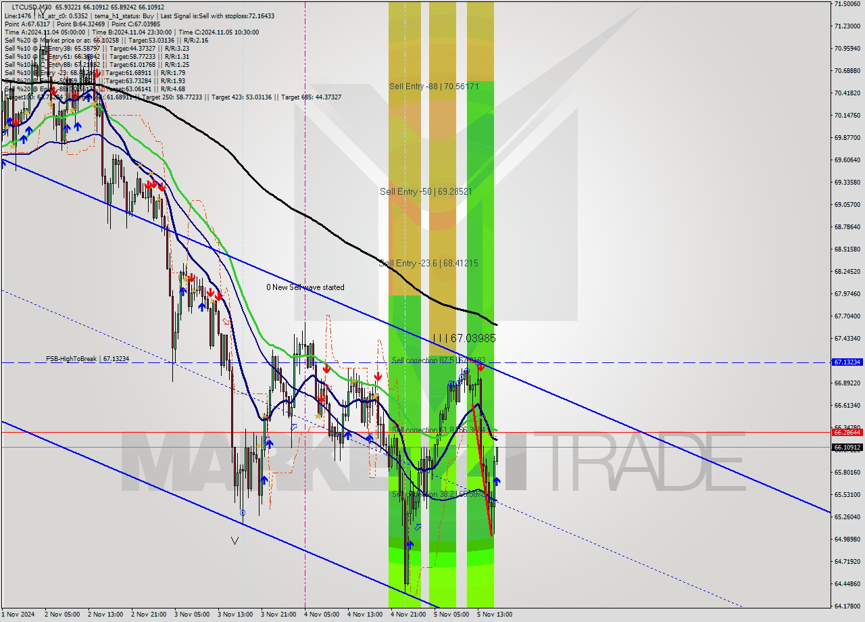The width and height of the screenshot is (865, 622).
Task: Click 64.98980 on the price axis
Action: pyautogui.click(x=847, y=539)
